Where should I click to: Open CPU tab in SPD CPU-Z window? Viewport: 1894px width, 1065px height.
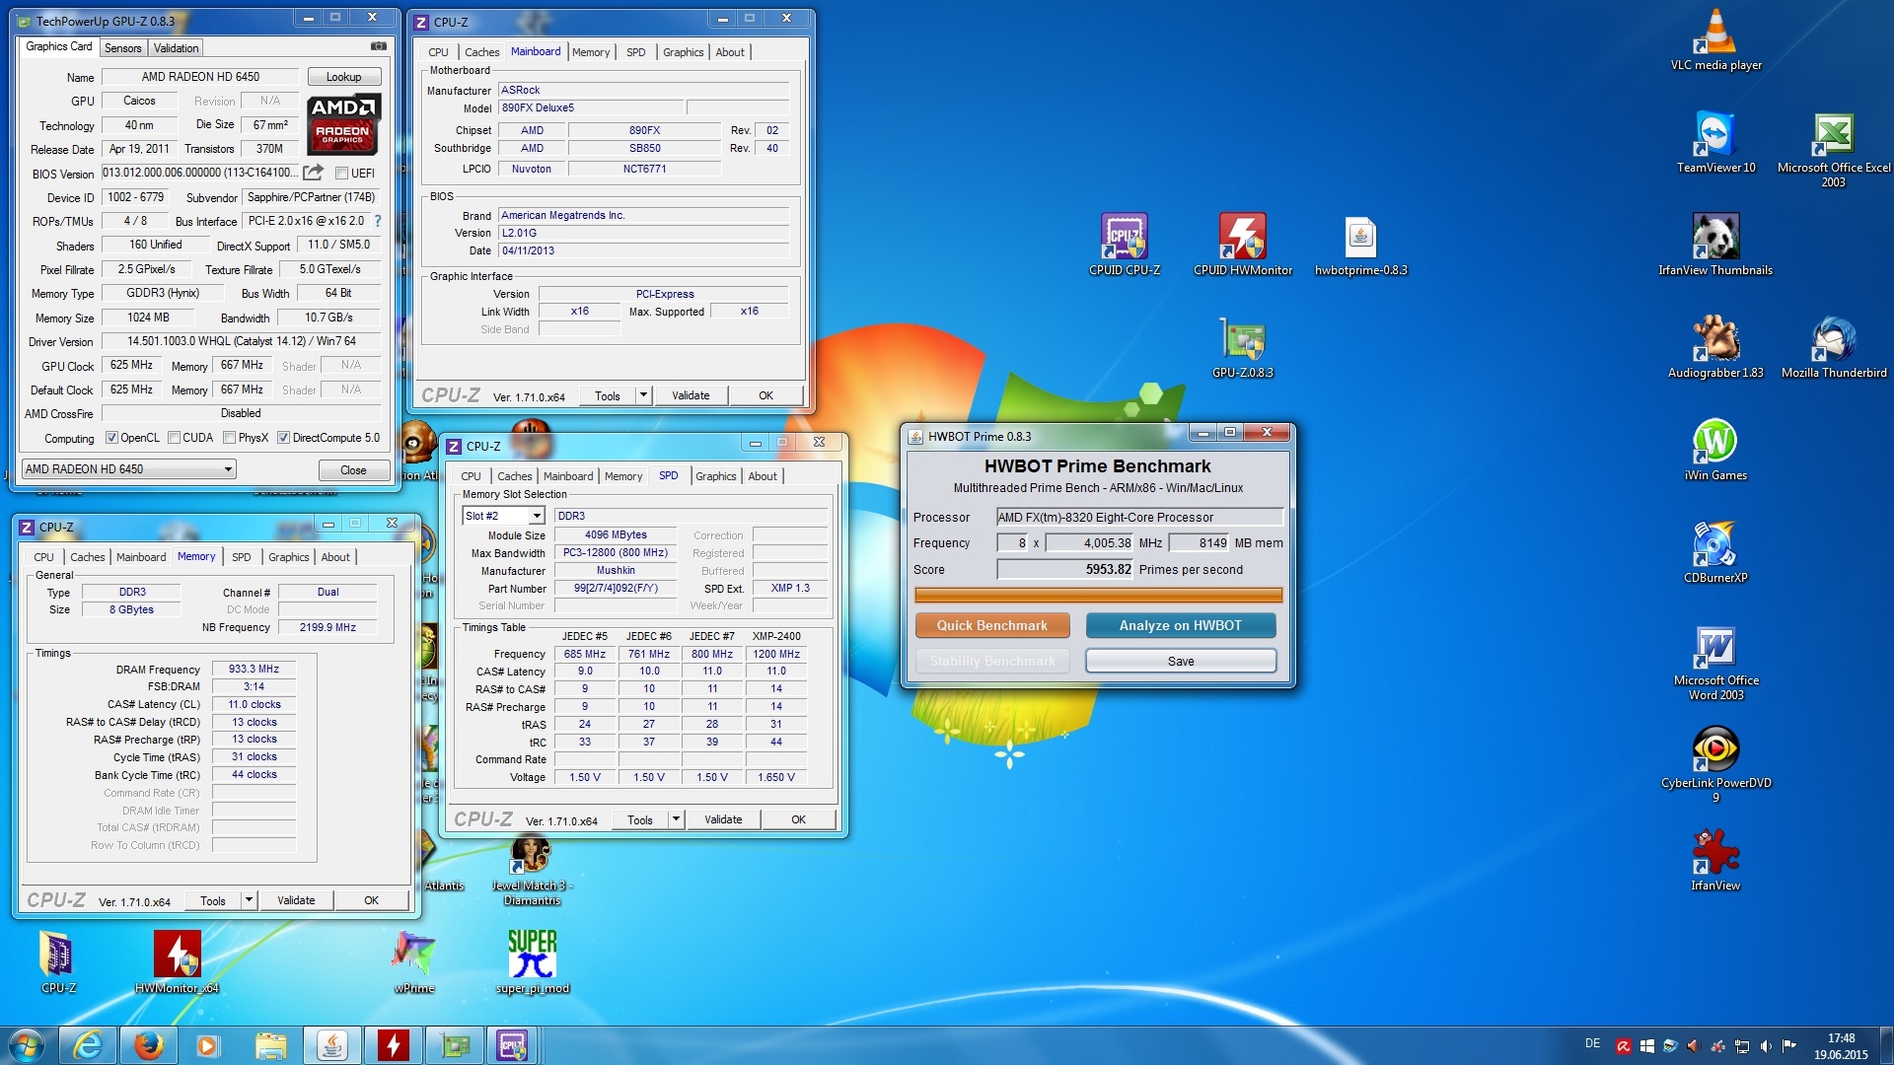click(472, 476)
